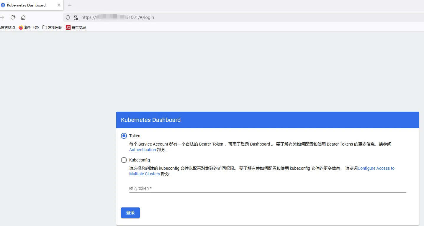This screenshot has width=424, height=226.
Task: Reload the current page
Action: 12,17
